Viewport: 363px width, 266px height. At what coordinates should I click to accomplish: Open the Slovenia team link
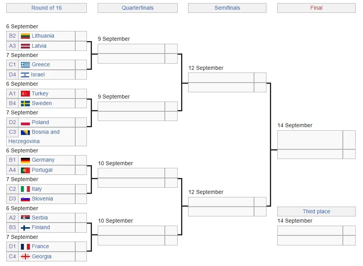pyautogui.click(x=42, y=199)
